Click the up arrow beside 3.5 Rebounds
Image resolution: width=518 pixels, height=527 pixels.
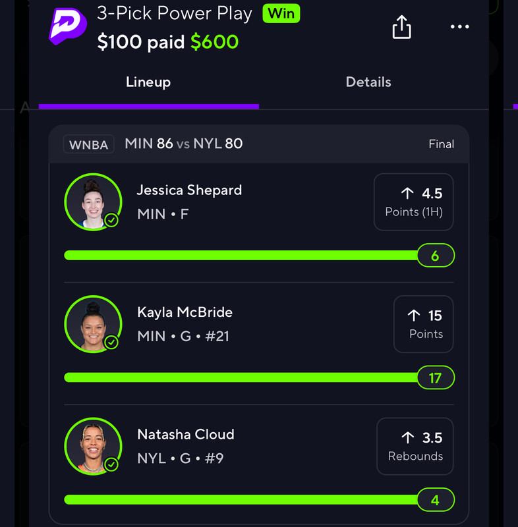pyautogui.click(x=408, y=437)
